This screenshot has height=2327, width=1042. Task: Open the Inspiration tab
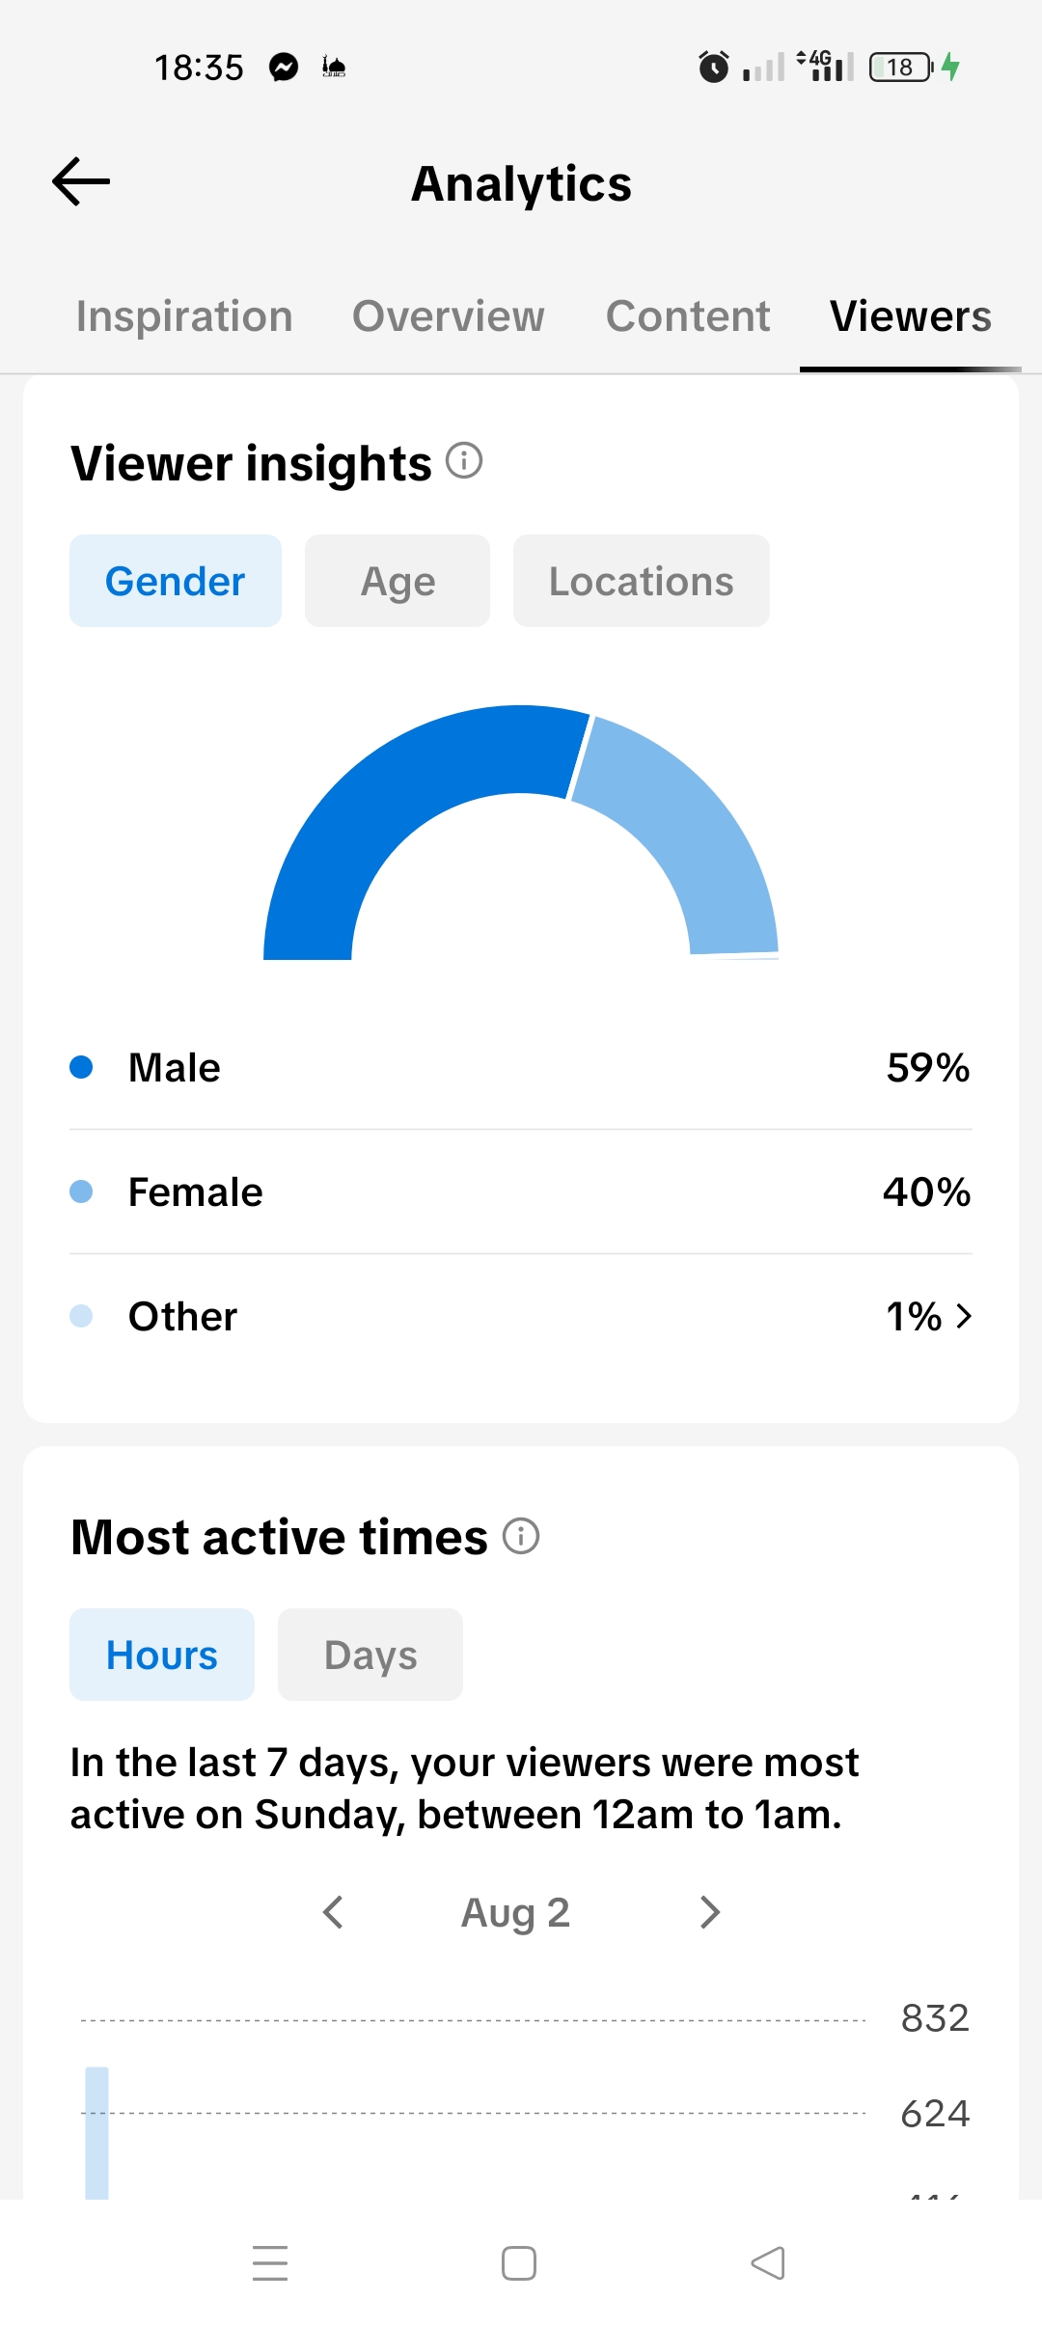point(184,316)
